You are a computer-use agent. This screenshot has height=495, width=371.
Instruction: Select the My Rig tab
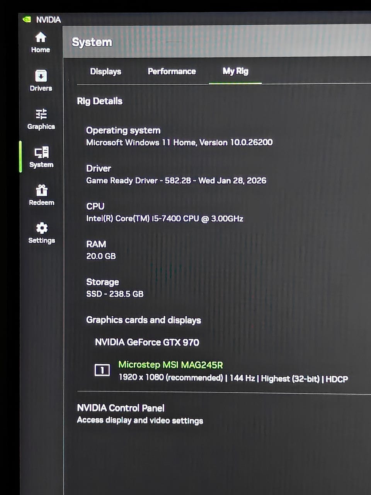(235, 71)
